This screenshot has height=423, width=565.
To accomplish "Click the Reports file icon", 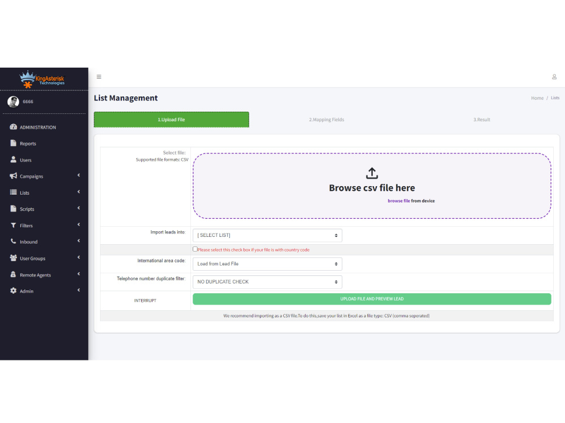I will pos(14,143).
